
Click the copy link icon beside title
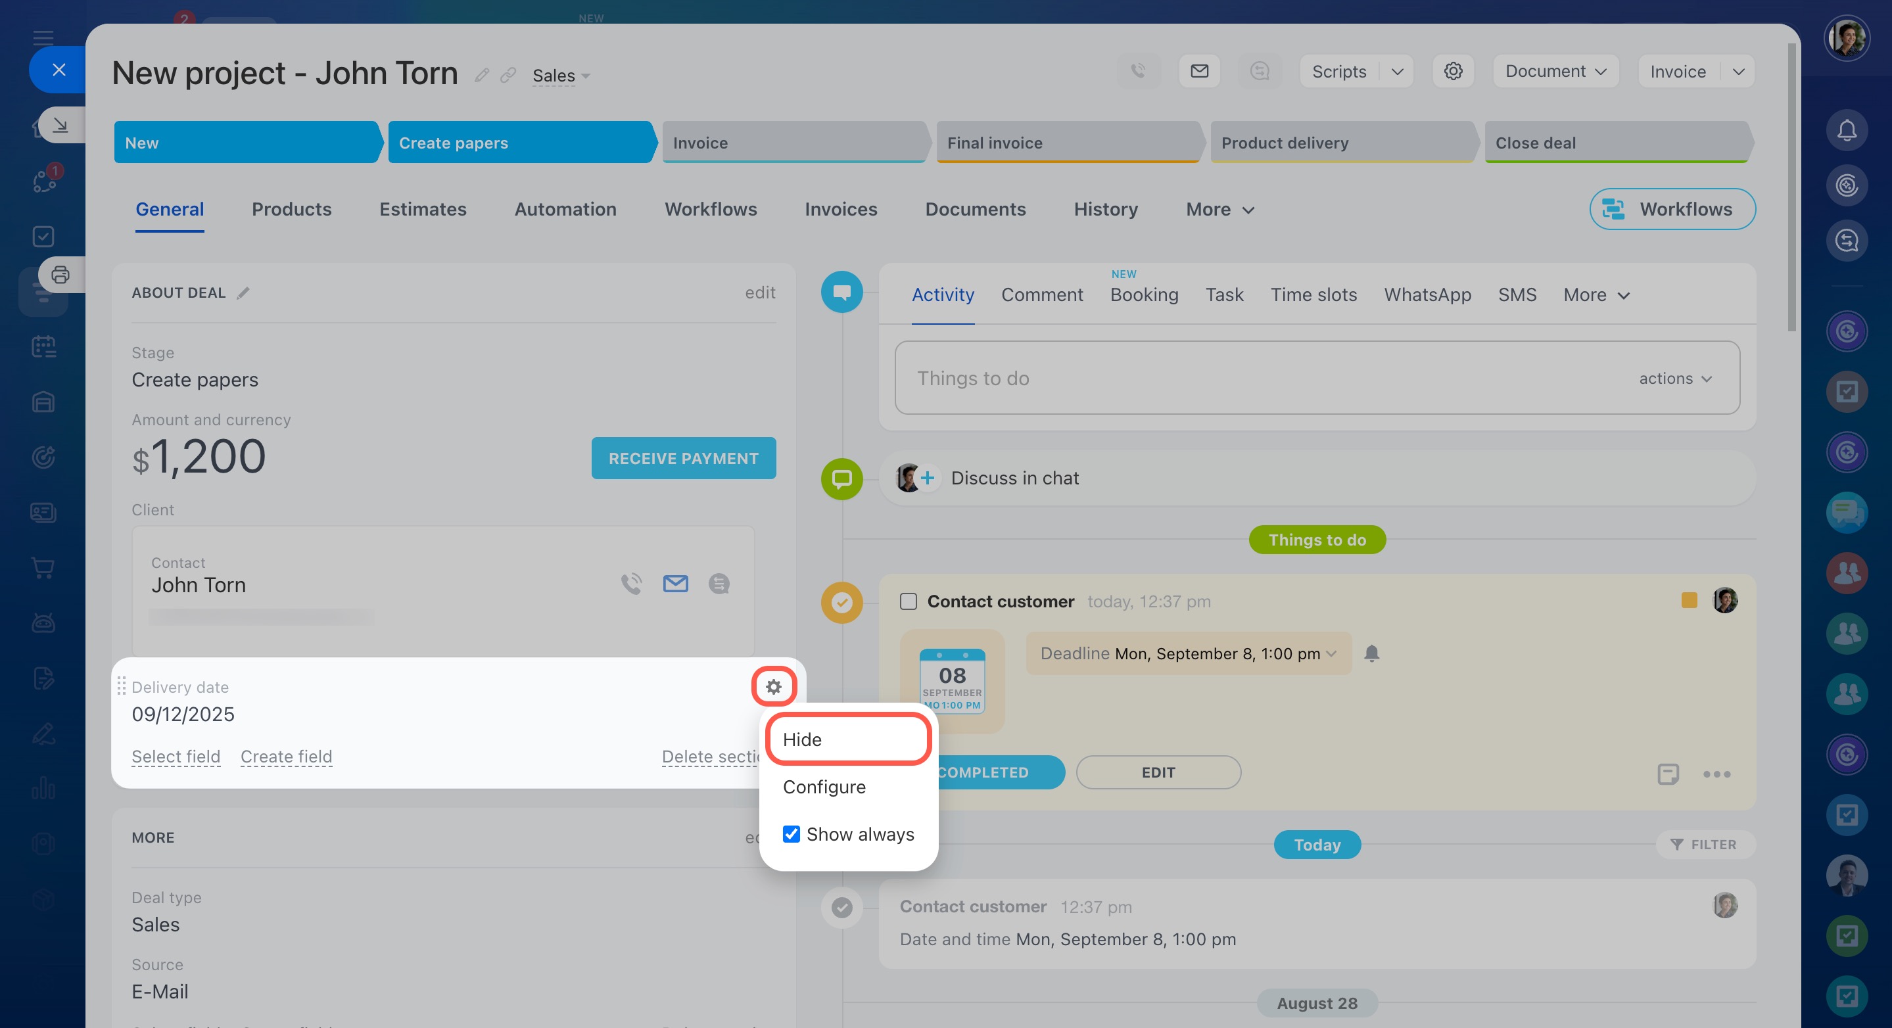[508, 75]
